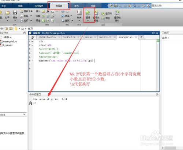This screenshot has height=150, width=183.
Task: Click the fprintf code line in editor
Action: click(x=67, y=61)
